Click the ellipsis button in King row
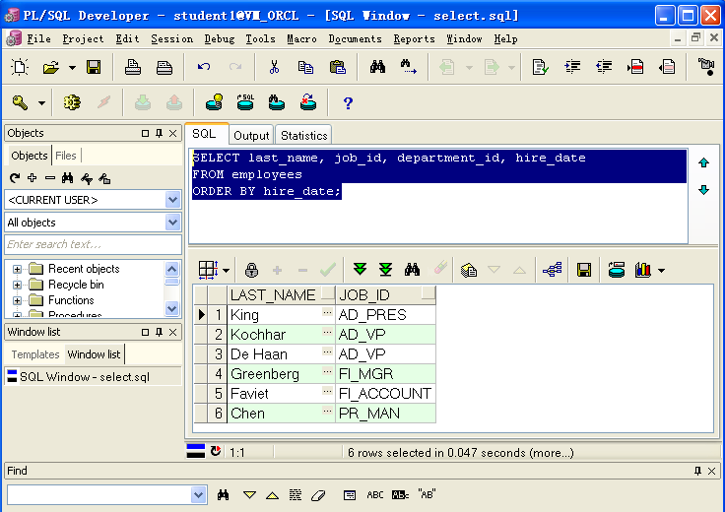The image size is (725, 512). tap(327, 313)
